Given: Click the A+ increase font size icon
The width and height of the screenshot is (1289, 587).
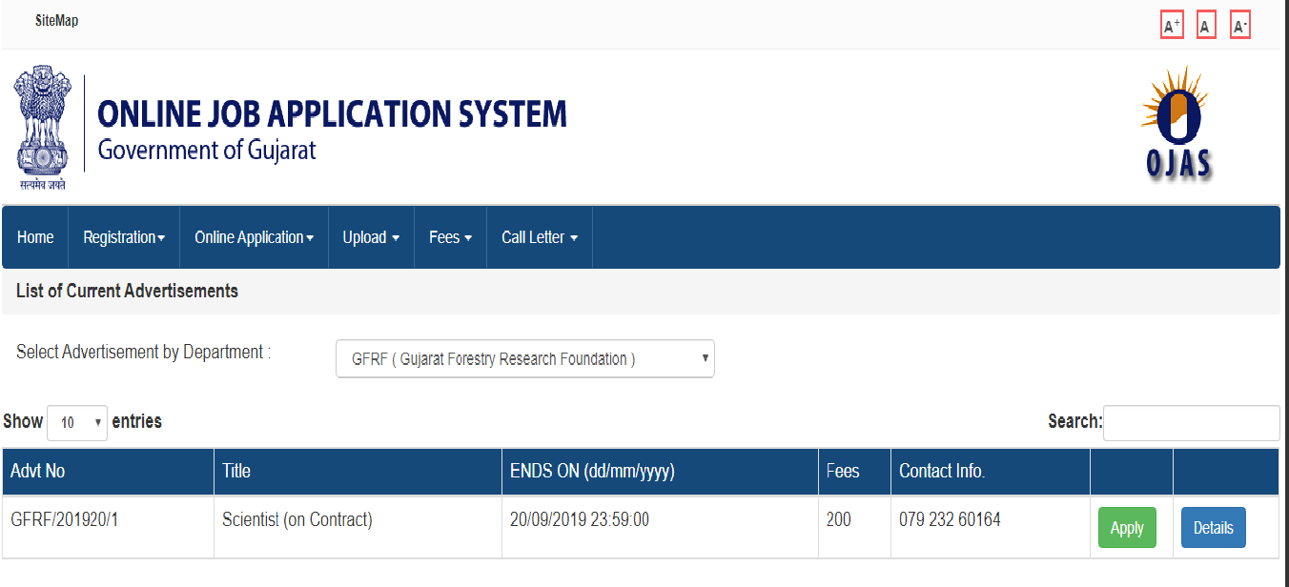Looking at the screenshot, I should tap(1171, 24).
